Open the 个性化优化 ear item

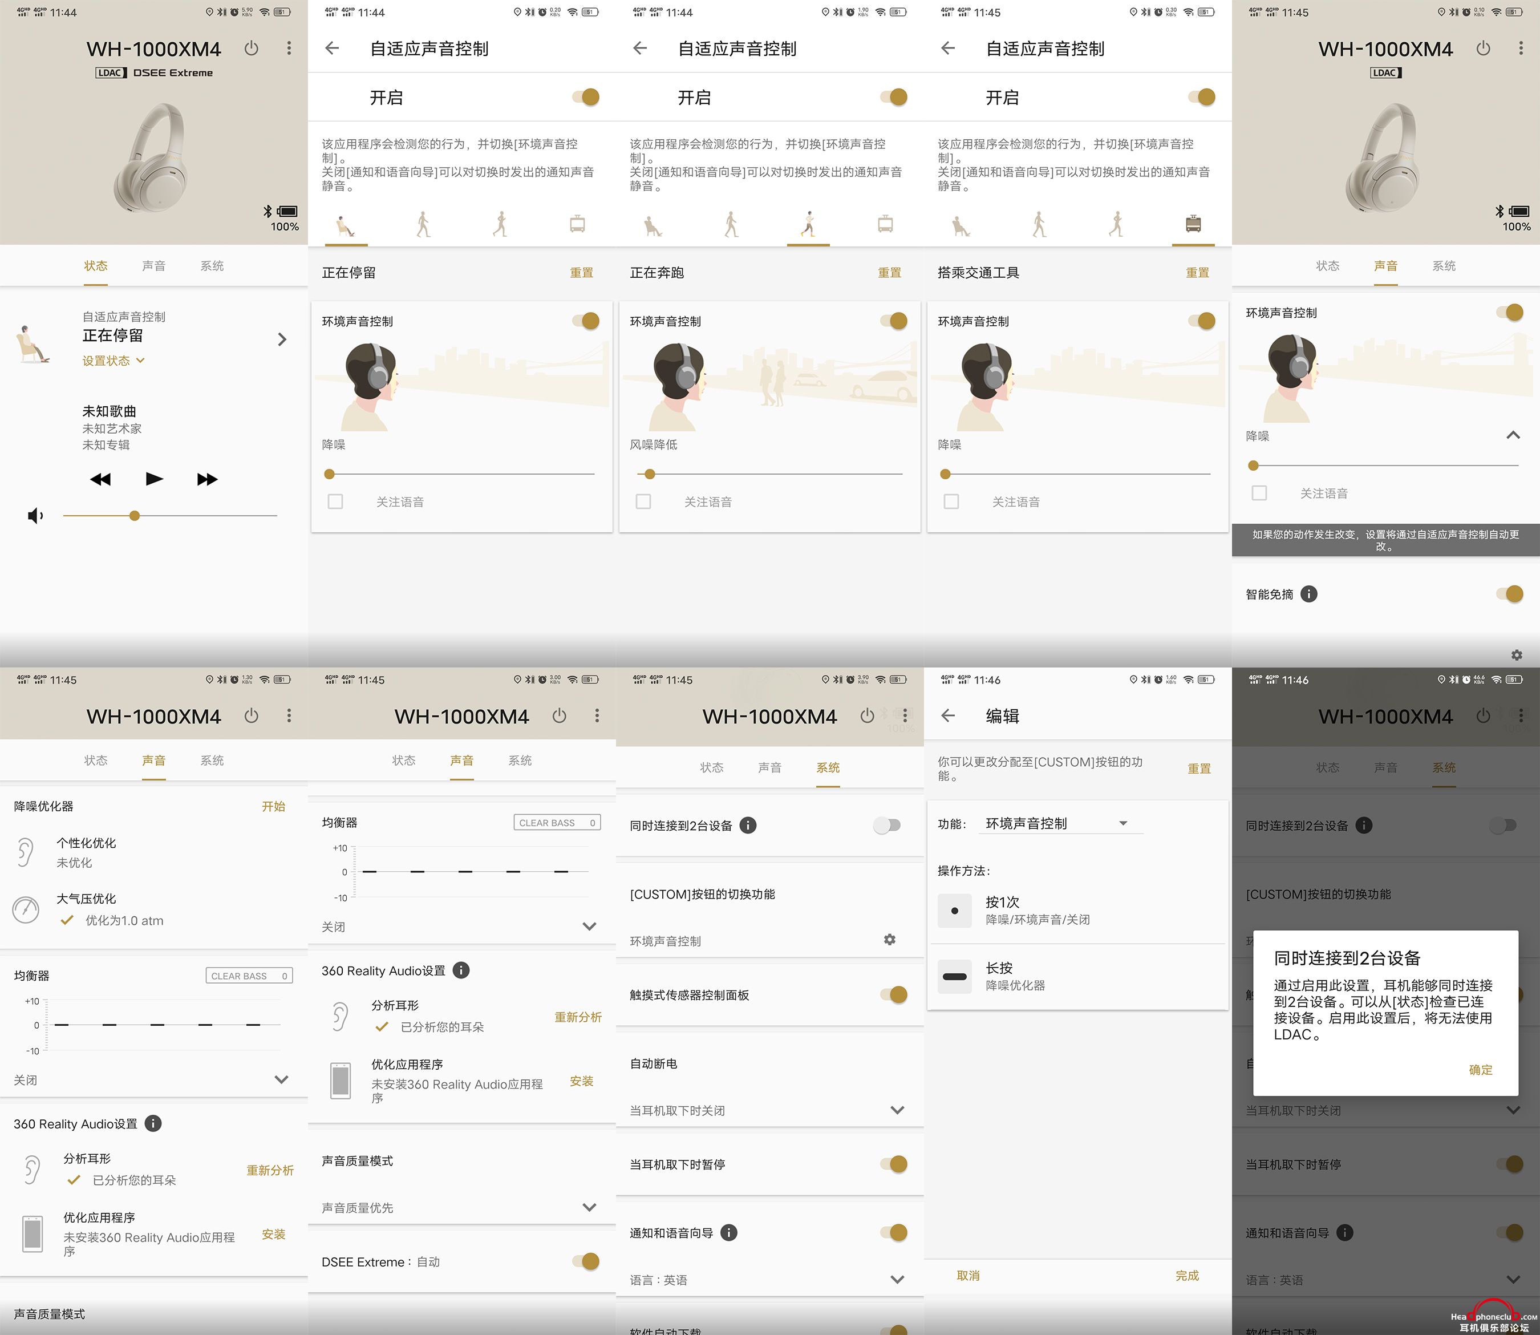tap(26, 852)
